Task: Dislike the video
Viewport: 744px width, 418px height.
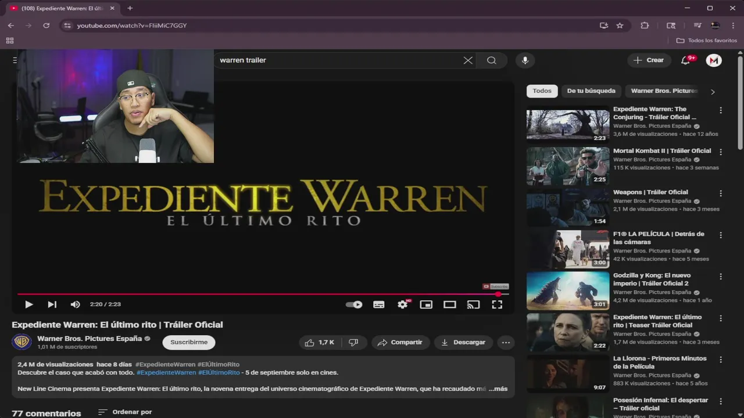Action: pos(353,343)
